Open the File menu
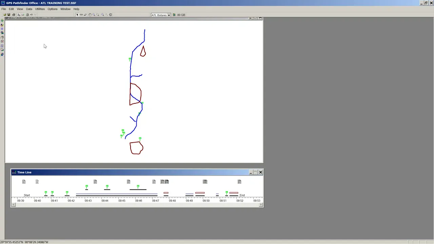Viewport: 434px width, 244px height. click(3, 9)
